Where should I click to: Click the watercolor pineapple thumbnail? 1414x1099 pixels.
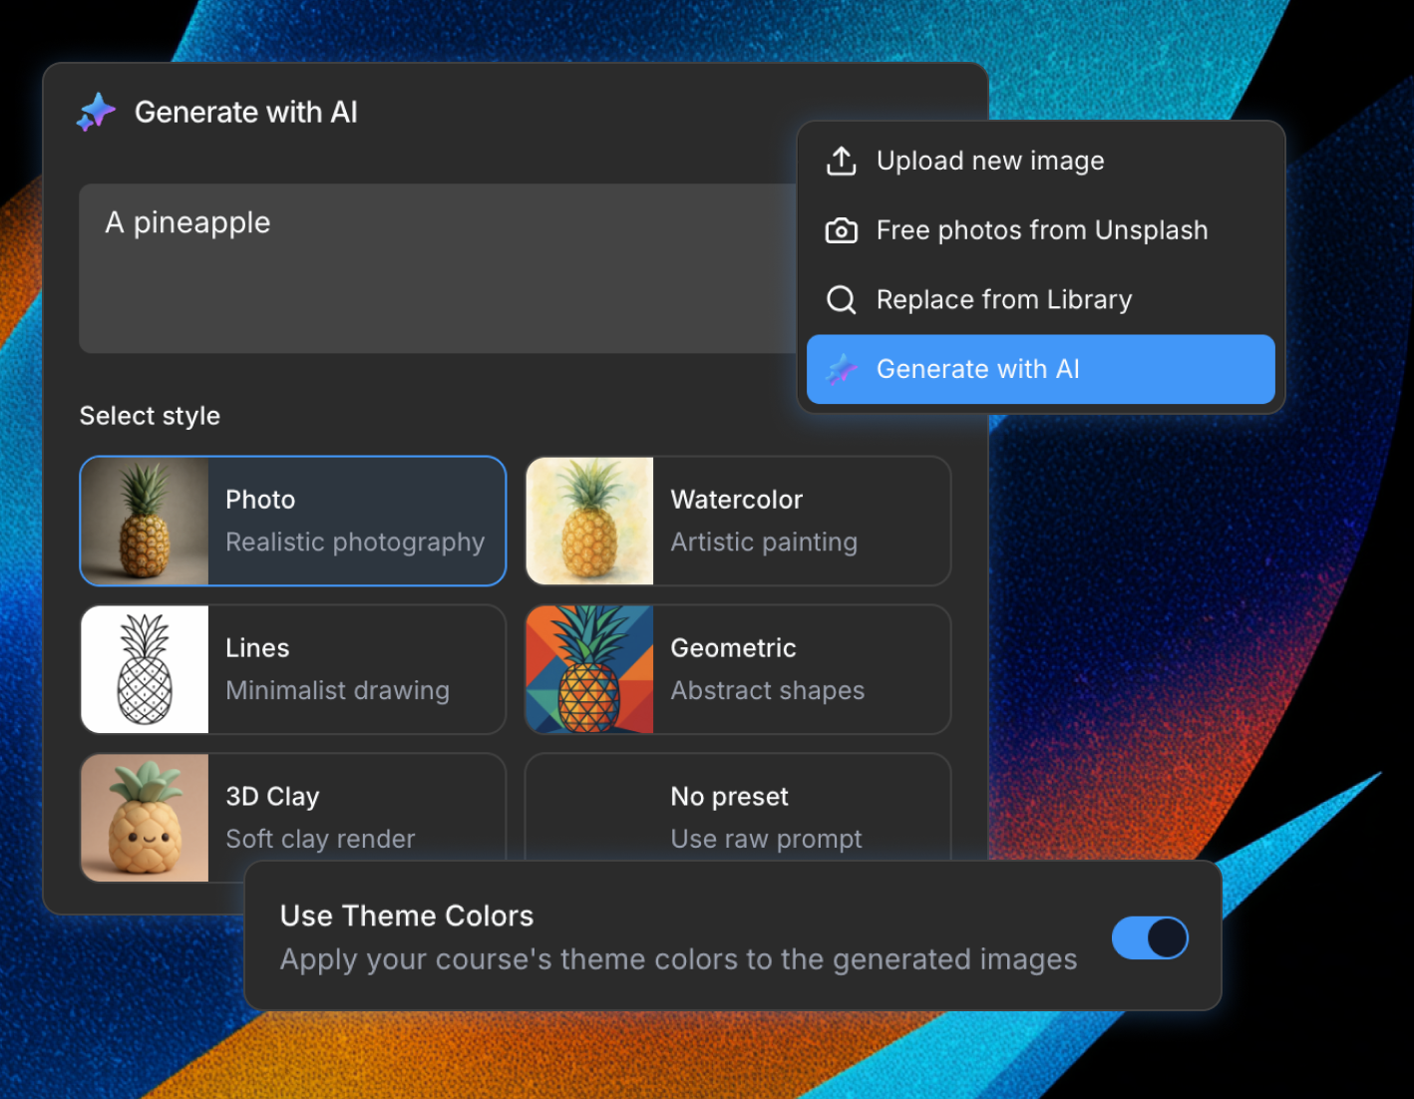point(589,521)
